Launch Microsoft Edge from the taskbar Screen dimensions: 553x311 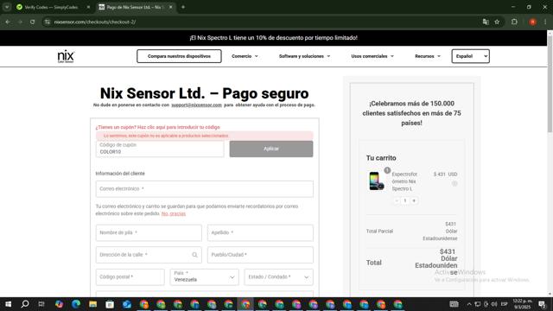[x=76, y=304]
